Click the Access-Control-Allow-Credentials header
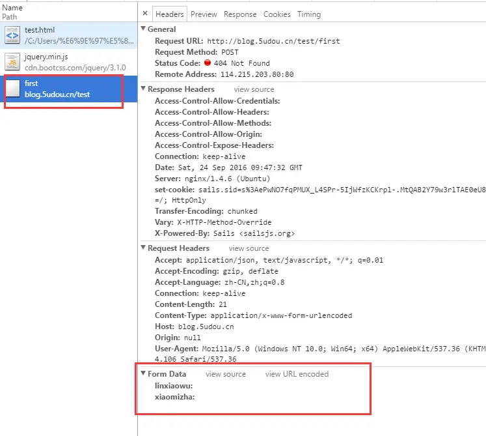This screenshot has width=486, height=436. tap(217, 101)
